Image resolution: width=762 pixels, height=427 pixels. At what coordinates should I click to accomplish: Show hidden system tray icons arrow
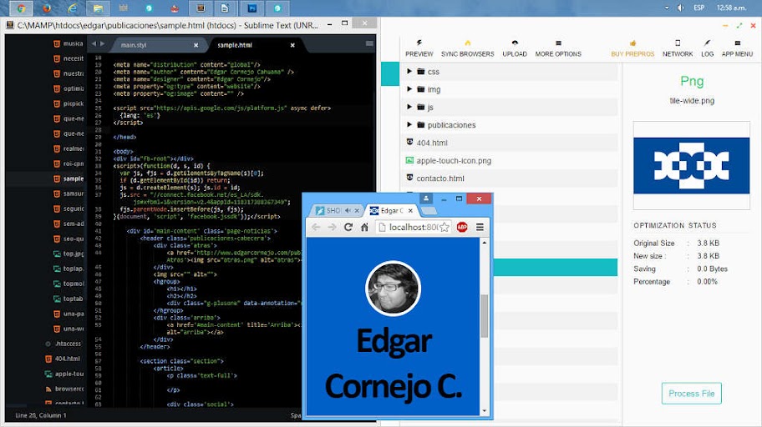[667, 8]
